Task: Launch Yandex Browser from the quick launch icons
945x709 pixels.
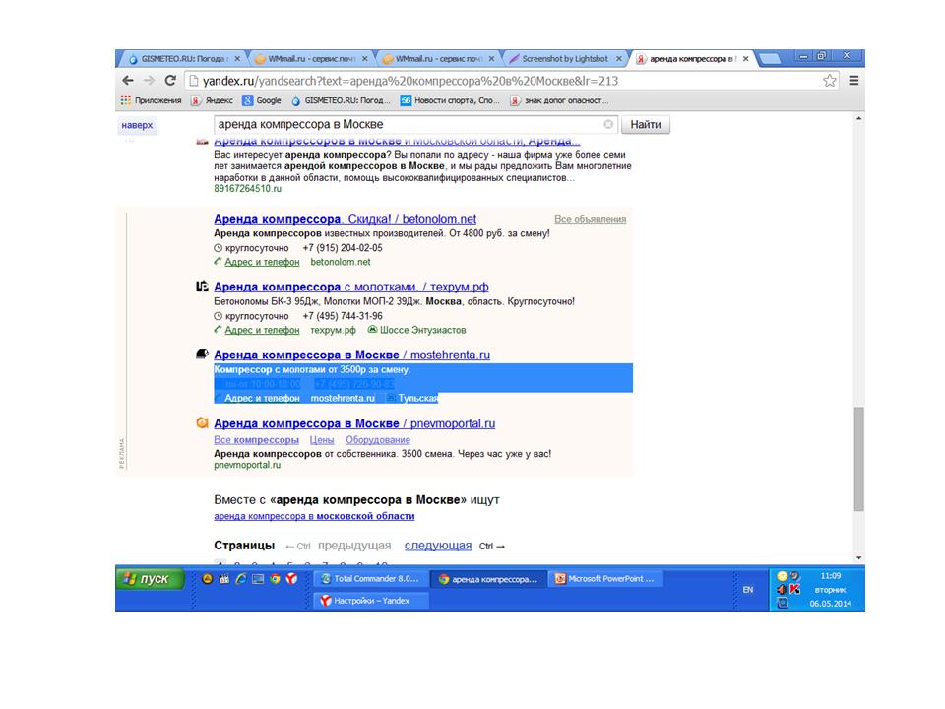Action: coord(291,579)
